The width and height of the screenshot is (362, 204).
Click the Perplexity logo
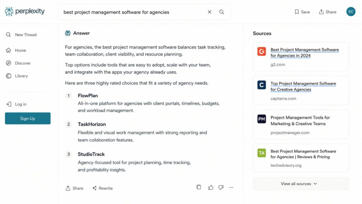[25, 11]
